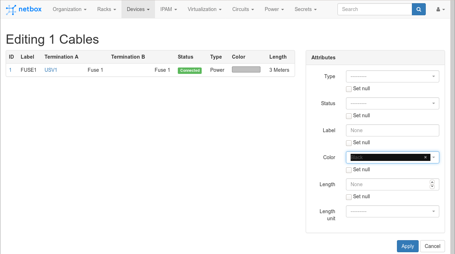The height and width of the screenshot is (254, 455).
Task: Open the Devices menu
Action: pos(138,9)
